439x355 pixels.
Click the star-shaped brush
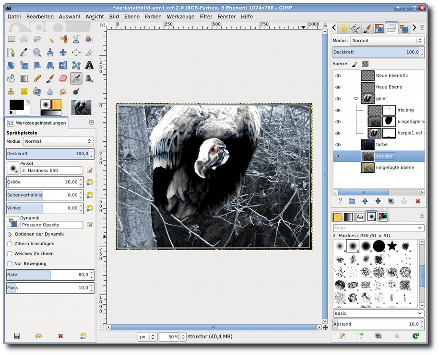pyautogui.click(x=392, y=246)
